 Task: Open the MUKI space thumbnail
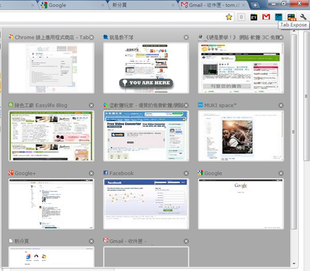pos(241,136)
